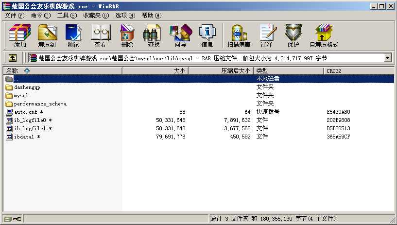
Task: Open the Favorites (收藏夹) menu
Action: 96,16
